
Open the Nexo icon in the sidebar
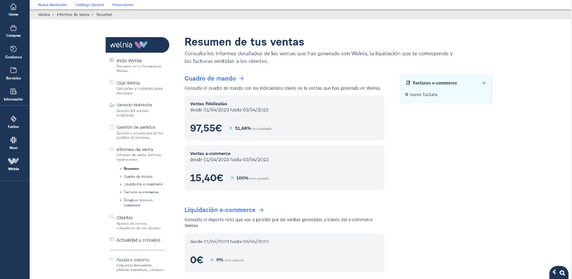point(14,140)
